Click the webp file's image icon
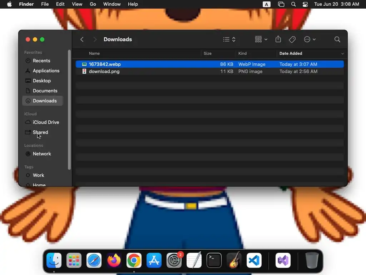The height and width of the screenshot is (275, 366). pos(84,64)
